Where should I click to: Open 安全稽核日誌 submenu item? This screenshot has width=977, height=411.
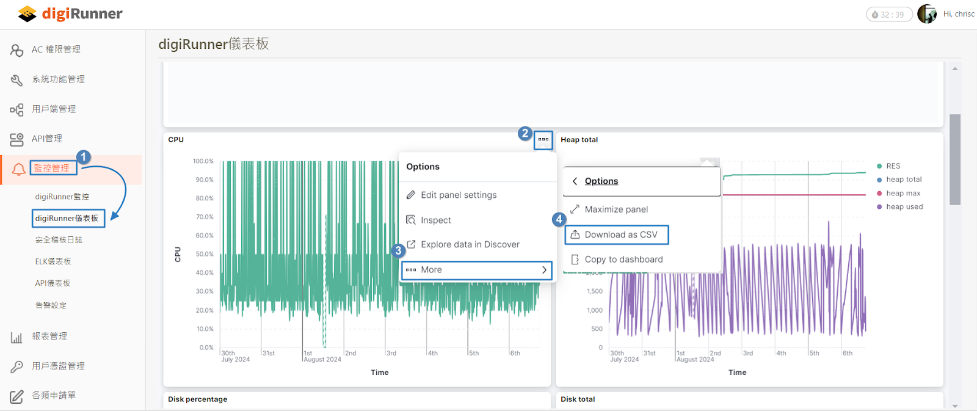coord(59,240)
